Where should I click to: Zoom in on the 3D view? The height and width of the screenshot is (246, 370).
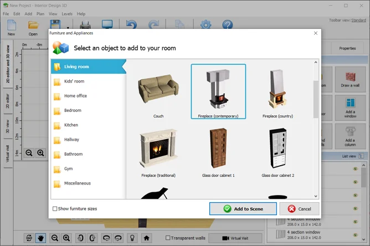click(66, 238)
